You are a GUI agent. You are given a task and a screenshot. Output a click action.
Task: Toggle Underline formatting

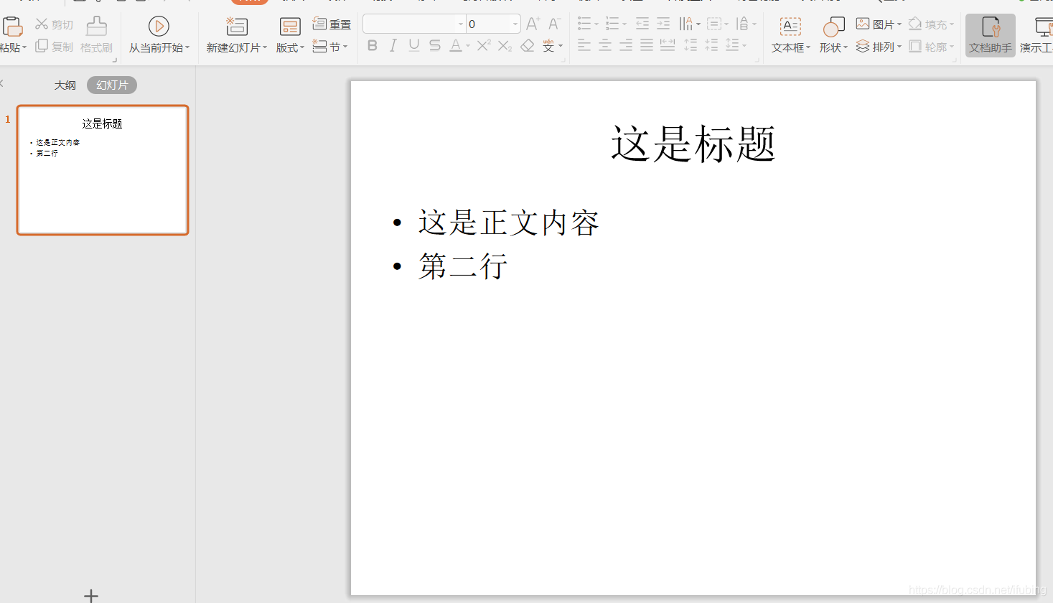[x=414, y=46]
